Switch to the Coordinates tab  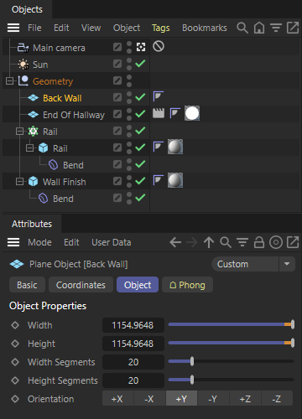point(81,285)
